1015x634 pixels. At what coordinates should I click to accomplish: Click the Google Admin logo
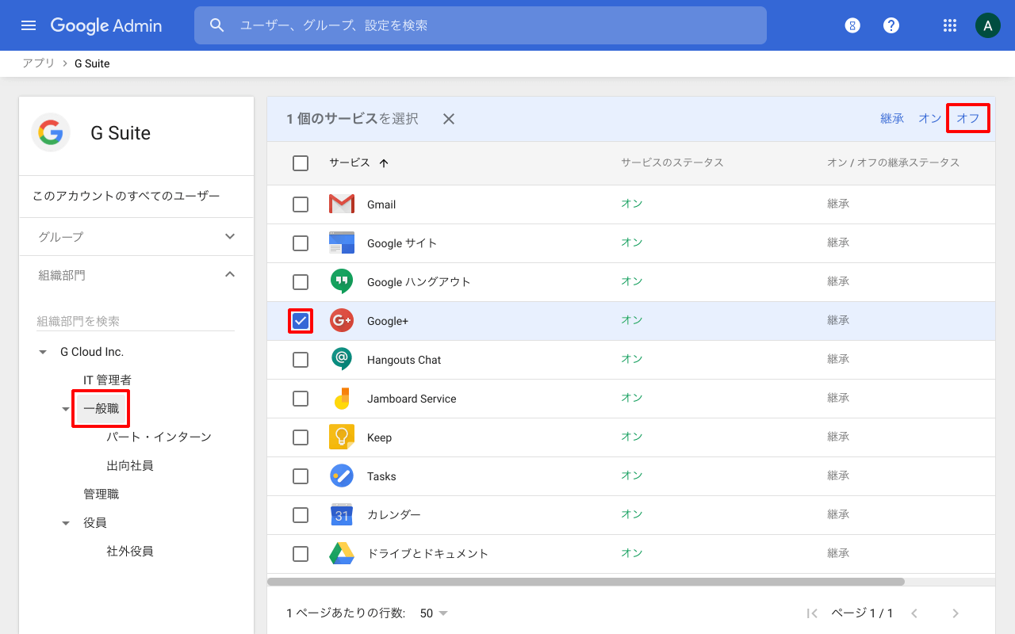[106, 25]
